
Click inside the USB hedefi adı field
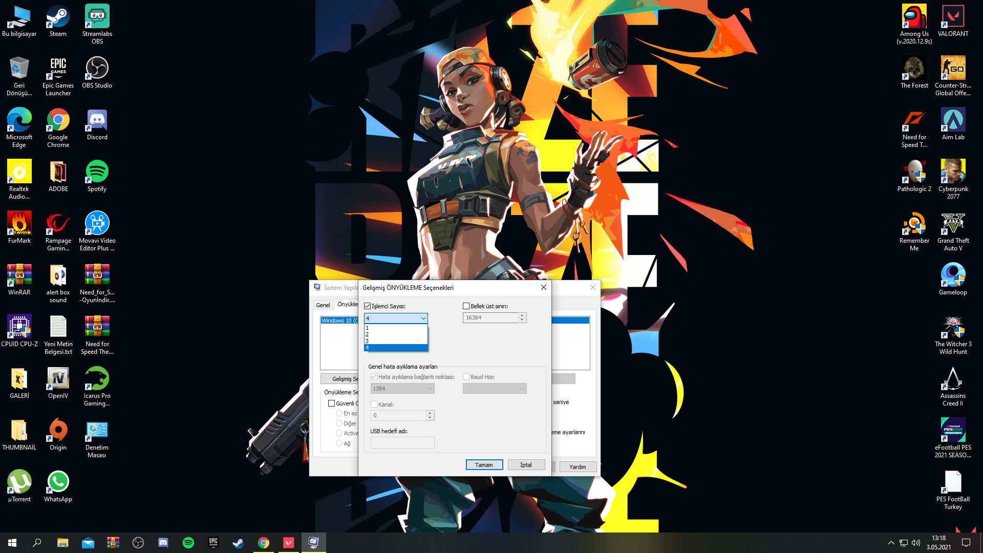(x=402, y=443)
